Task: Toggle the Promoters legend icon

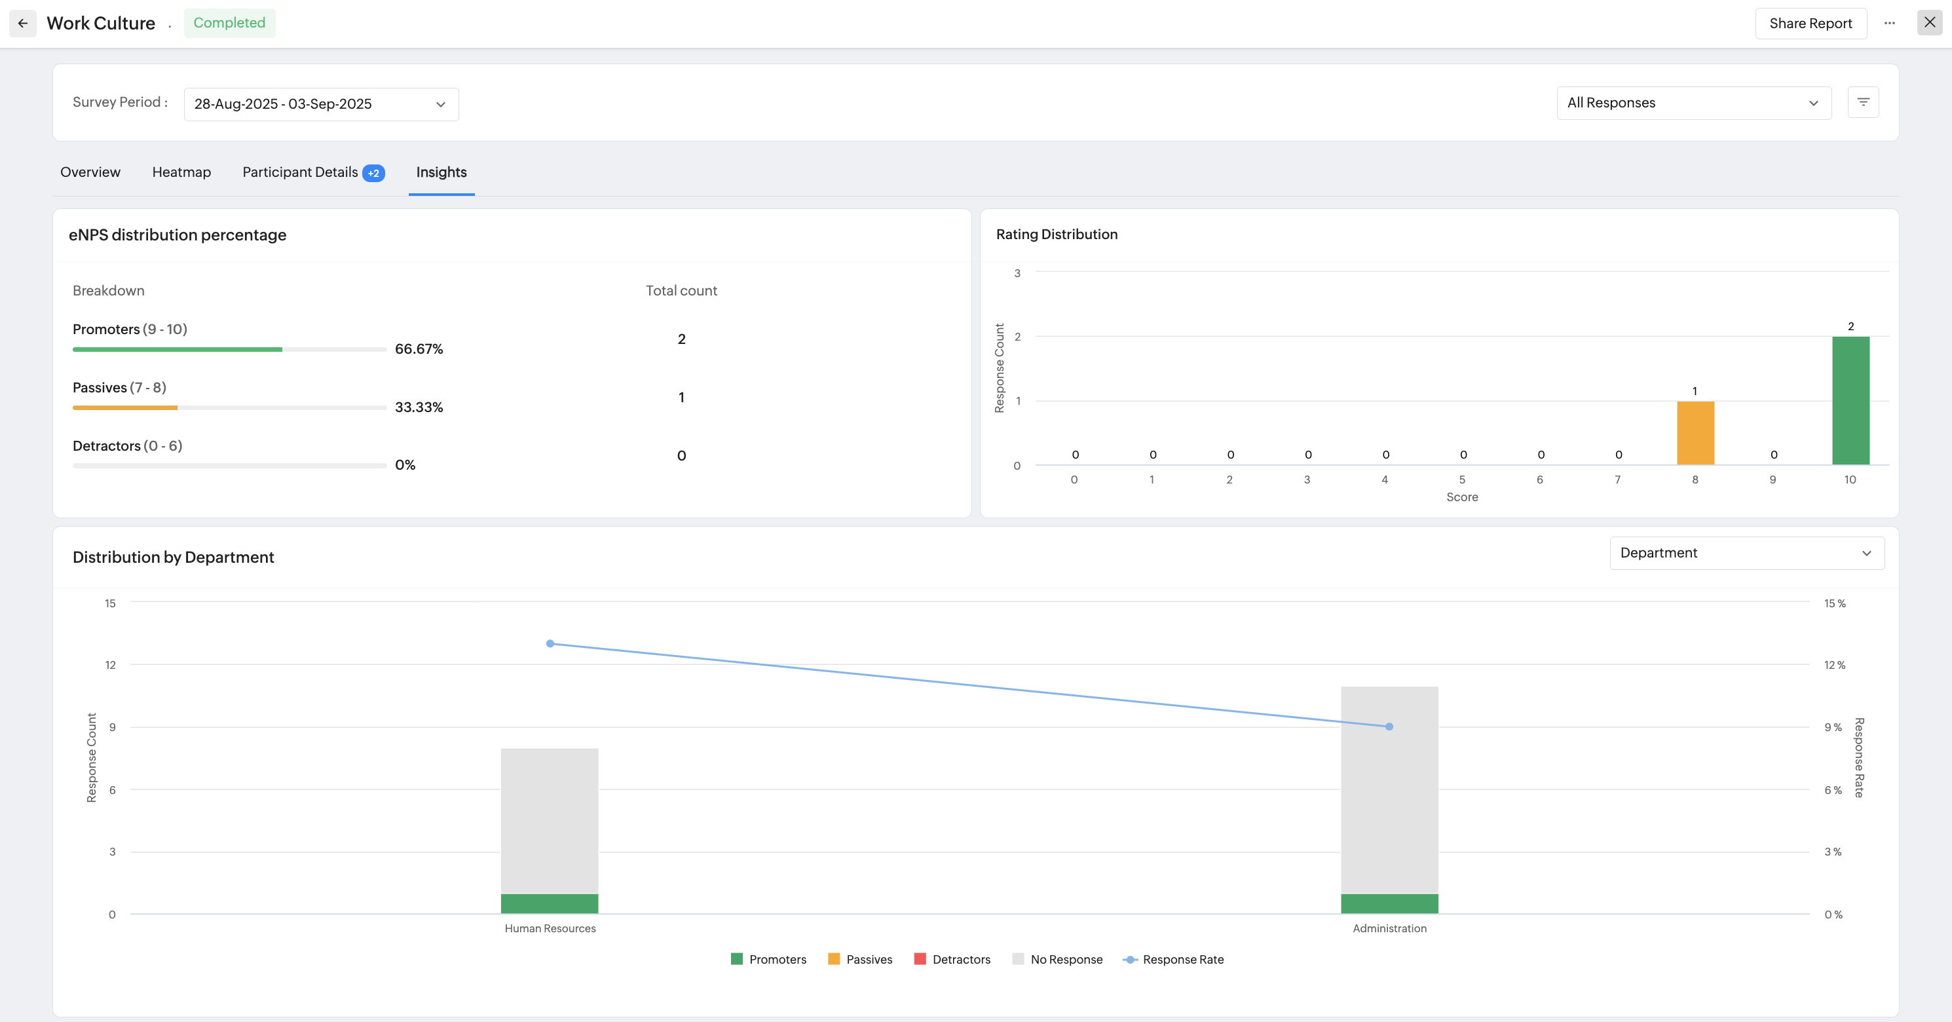Action: tap(736, 959)
